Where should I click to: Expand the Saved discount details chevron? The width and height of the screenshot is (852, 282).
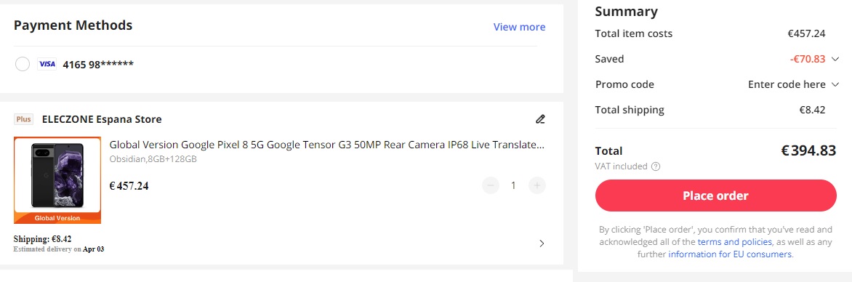click(835, 59)
